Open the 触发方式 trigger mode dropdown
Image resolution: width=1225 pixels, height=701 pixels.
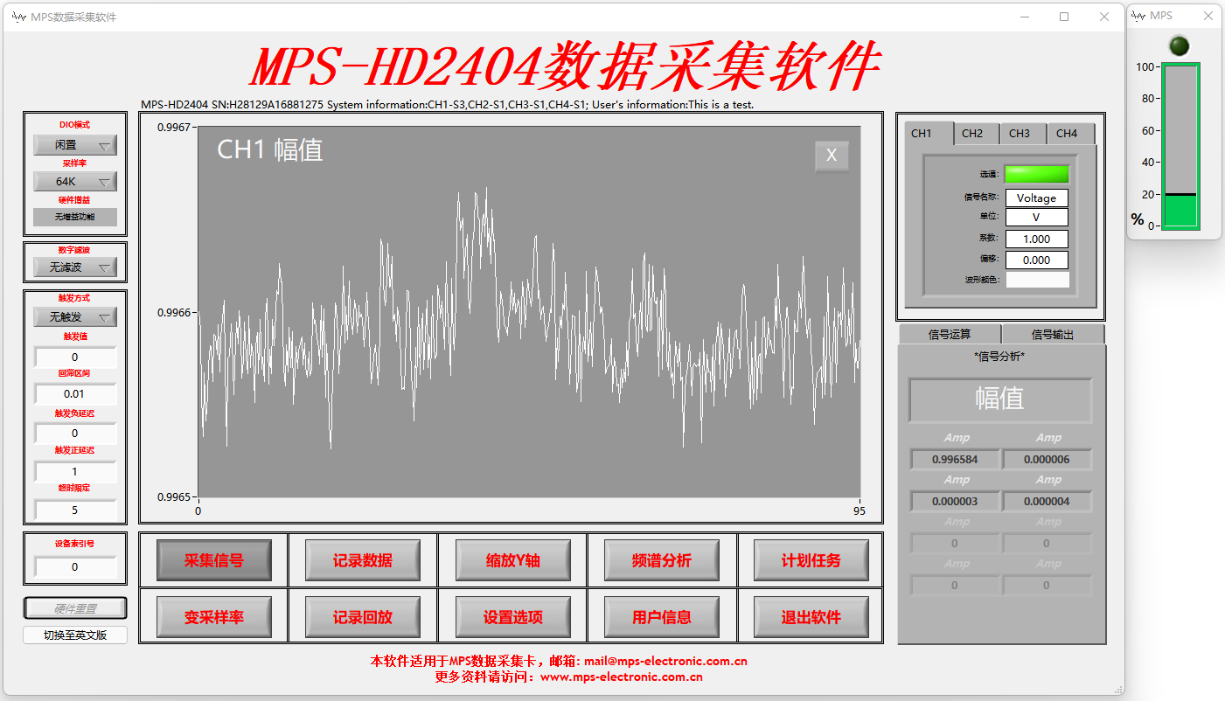[x=74, y=316]
